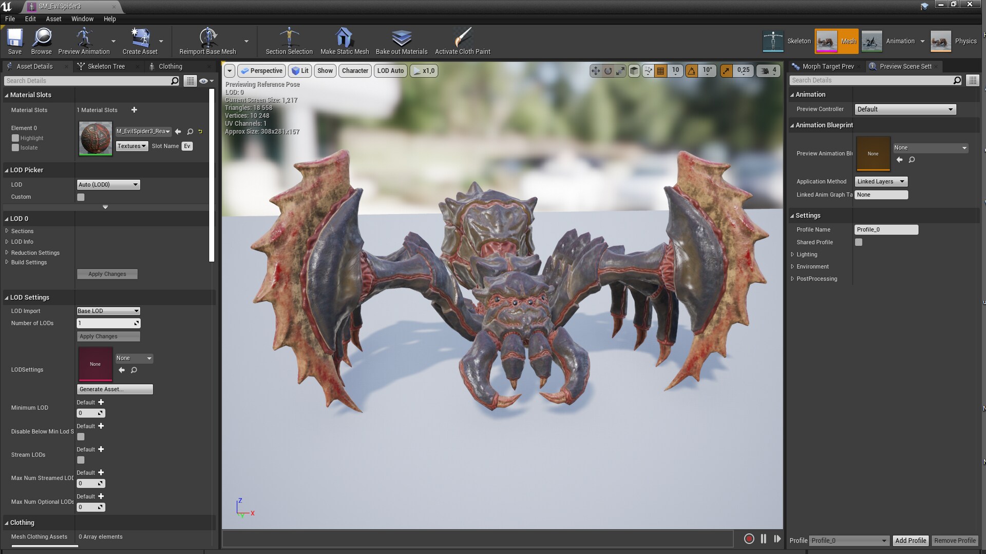Enable the Shared Profile checkbox

(x=859, y=242)
